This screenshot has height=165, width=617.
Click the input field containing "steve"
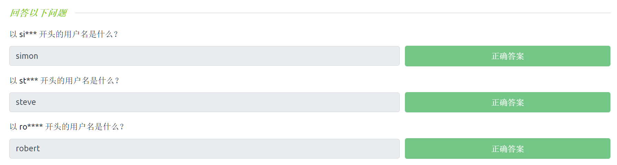tap(204, 102)
